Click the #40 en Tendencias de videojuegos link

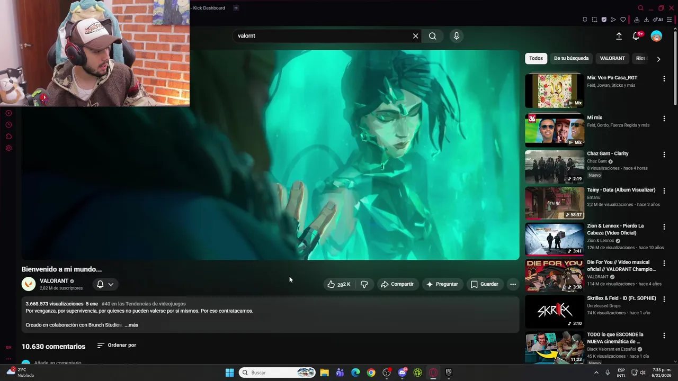pos(144,304)
